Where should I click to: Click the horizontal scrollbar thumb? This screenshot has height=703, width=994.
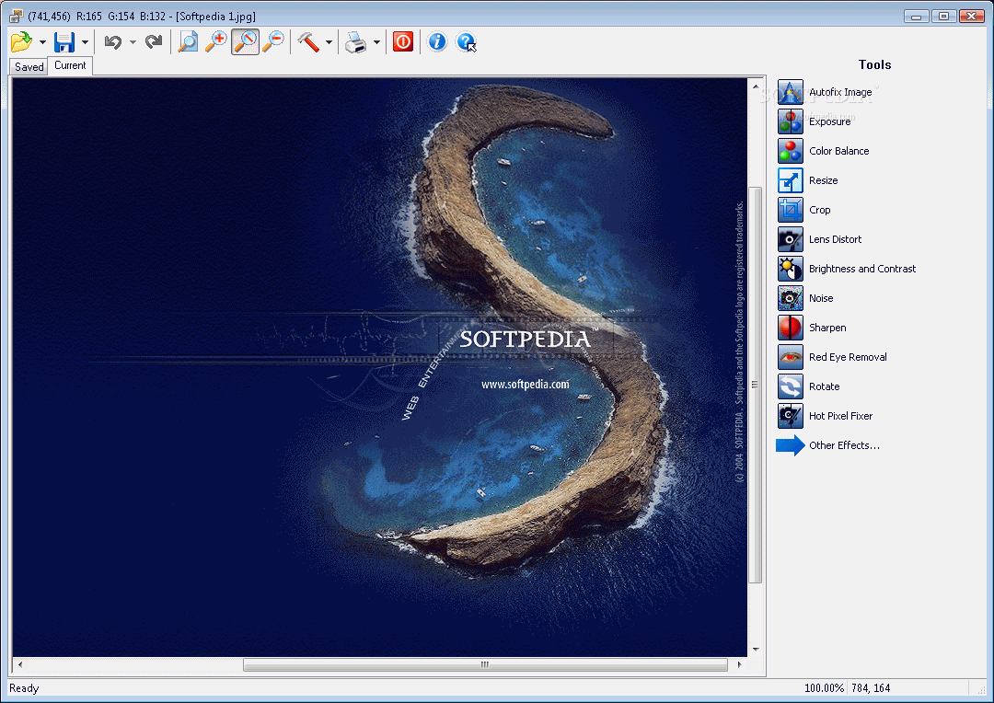485,665
